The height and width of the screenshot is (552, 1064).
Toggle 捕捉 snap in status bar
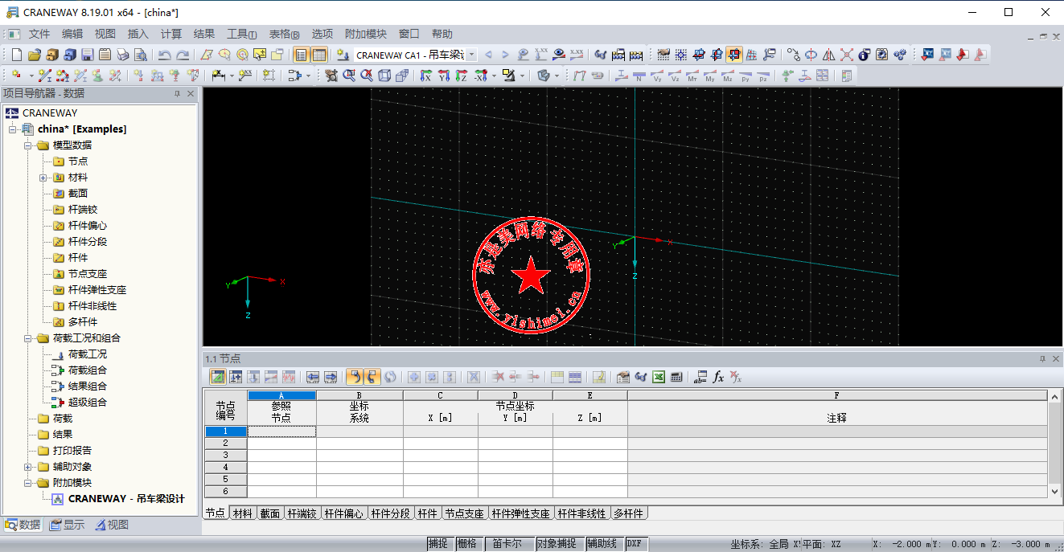point(438,544)
